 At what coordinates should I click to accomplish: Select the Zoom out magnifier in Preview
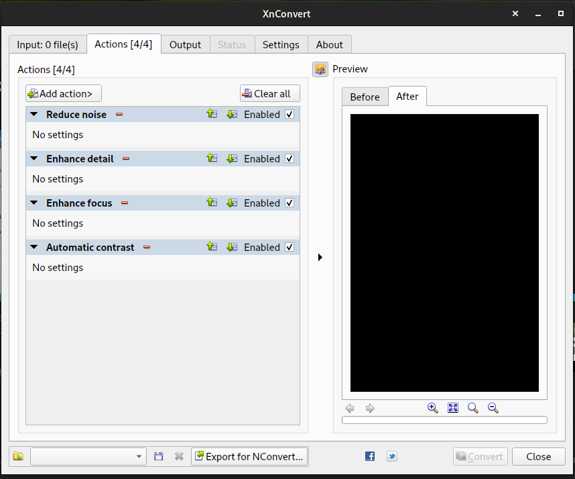(x=493, y=408)
